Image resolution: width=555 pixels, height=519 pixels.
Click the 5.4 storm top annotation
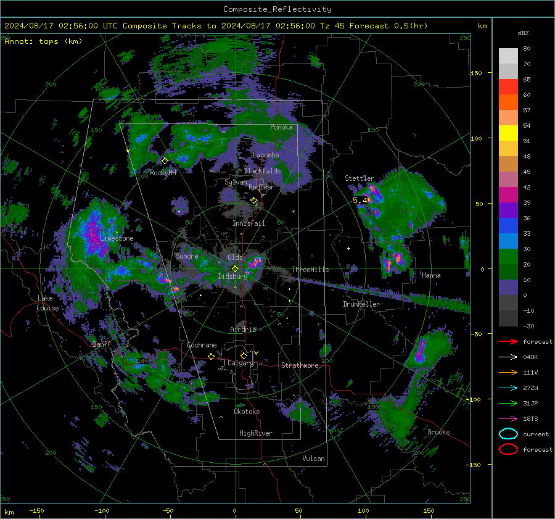click(x=360, y=201)
